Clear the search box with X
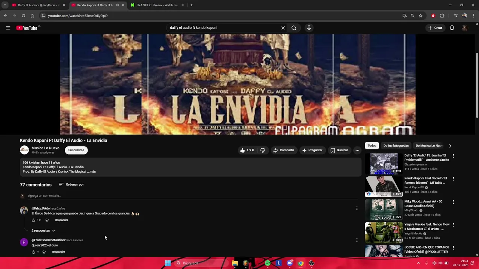This screenshot has width=479, height=269. 283,28
